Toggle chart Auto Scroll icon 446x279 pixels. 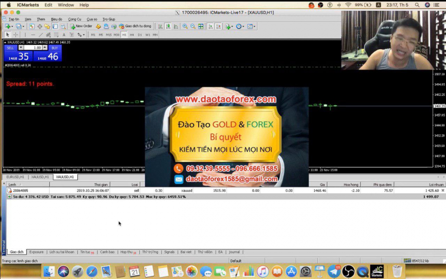click(210, 26)
